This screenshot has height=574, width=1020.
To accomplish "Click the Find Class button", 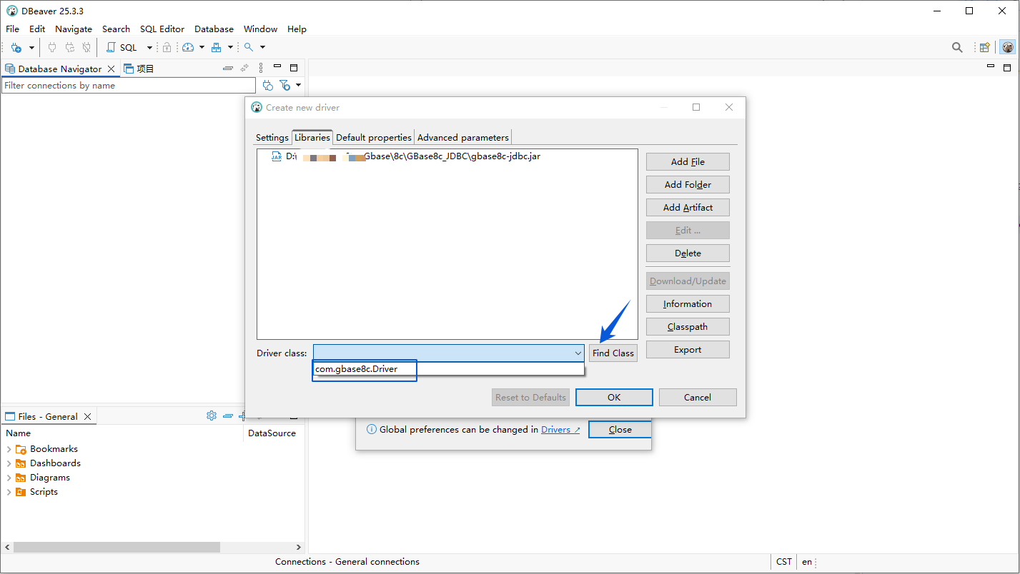I will coord(613,353).
